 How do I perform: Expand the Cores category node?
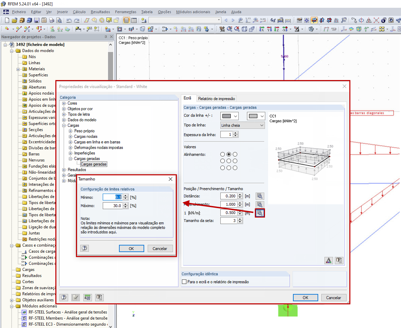pos(64,103)
